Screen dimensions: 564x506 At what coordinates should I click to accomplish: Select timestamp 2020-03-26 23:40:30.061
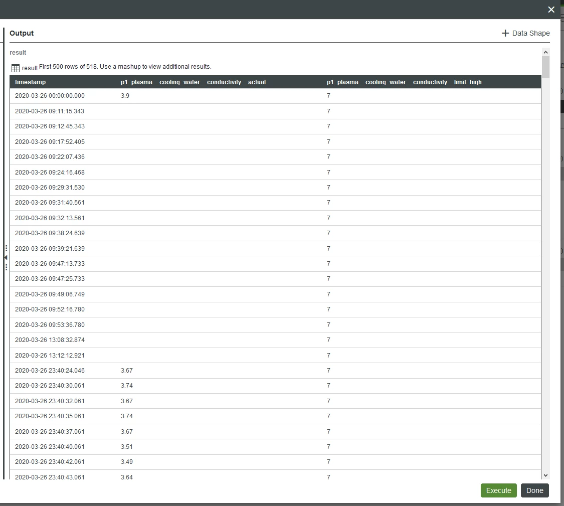tap(50, 386)
